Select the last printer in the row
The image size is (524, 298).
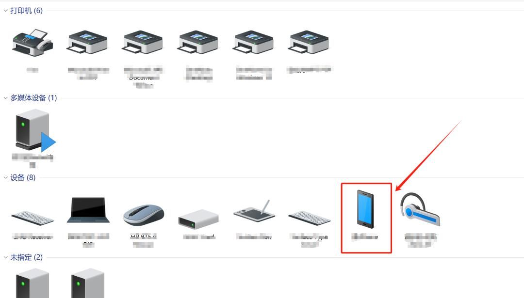coord(308,42)
